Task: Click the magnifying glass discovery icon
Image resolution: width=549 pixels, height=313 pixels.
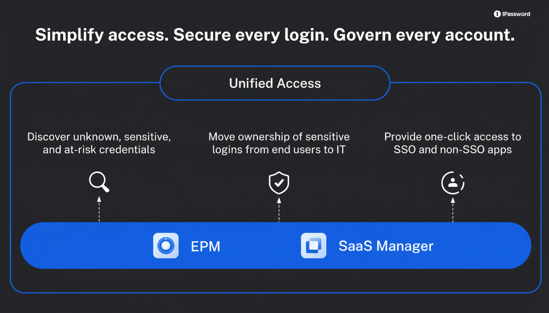Action: [x=99, y=182]
